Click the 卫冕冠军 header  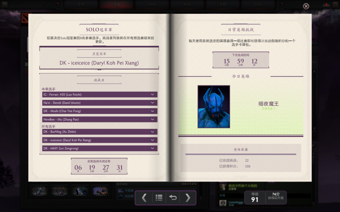click(x=99, y=54)
